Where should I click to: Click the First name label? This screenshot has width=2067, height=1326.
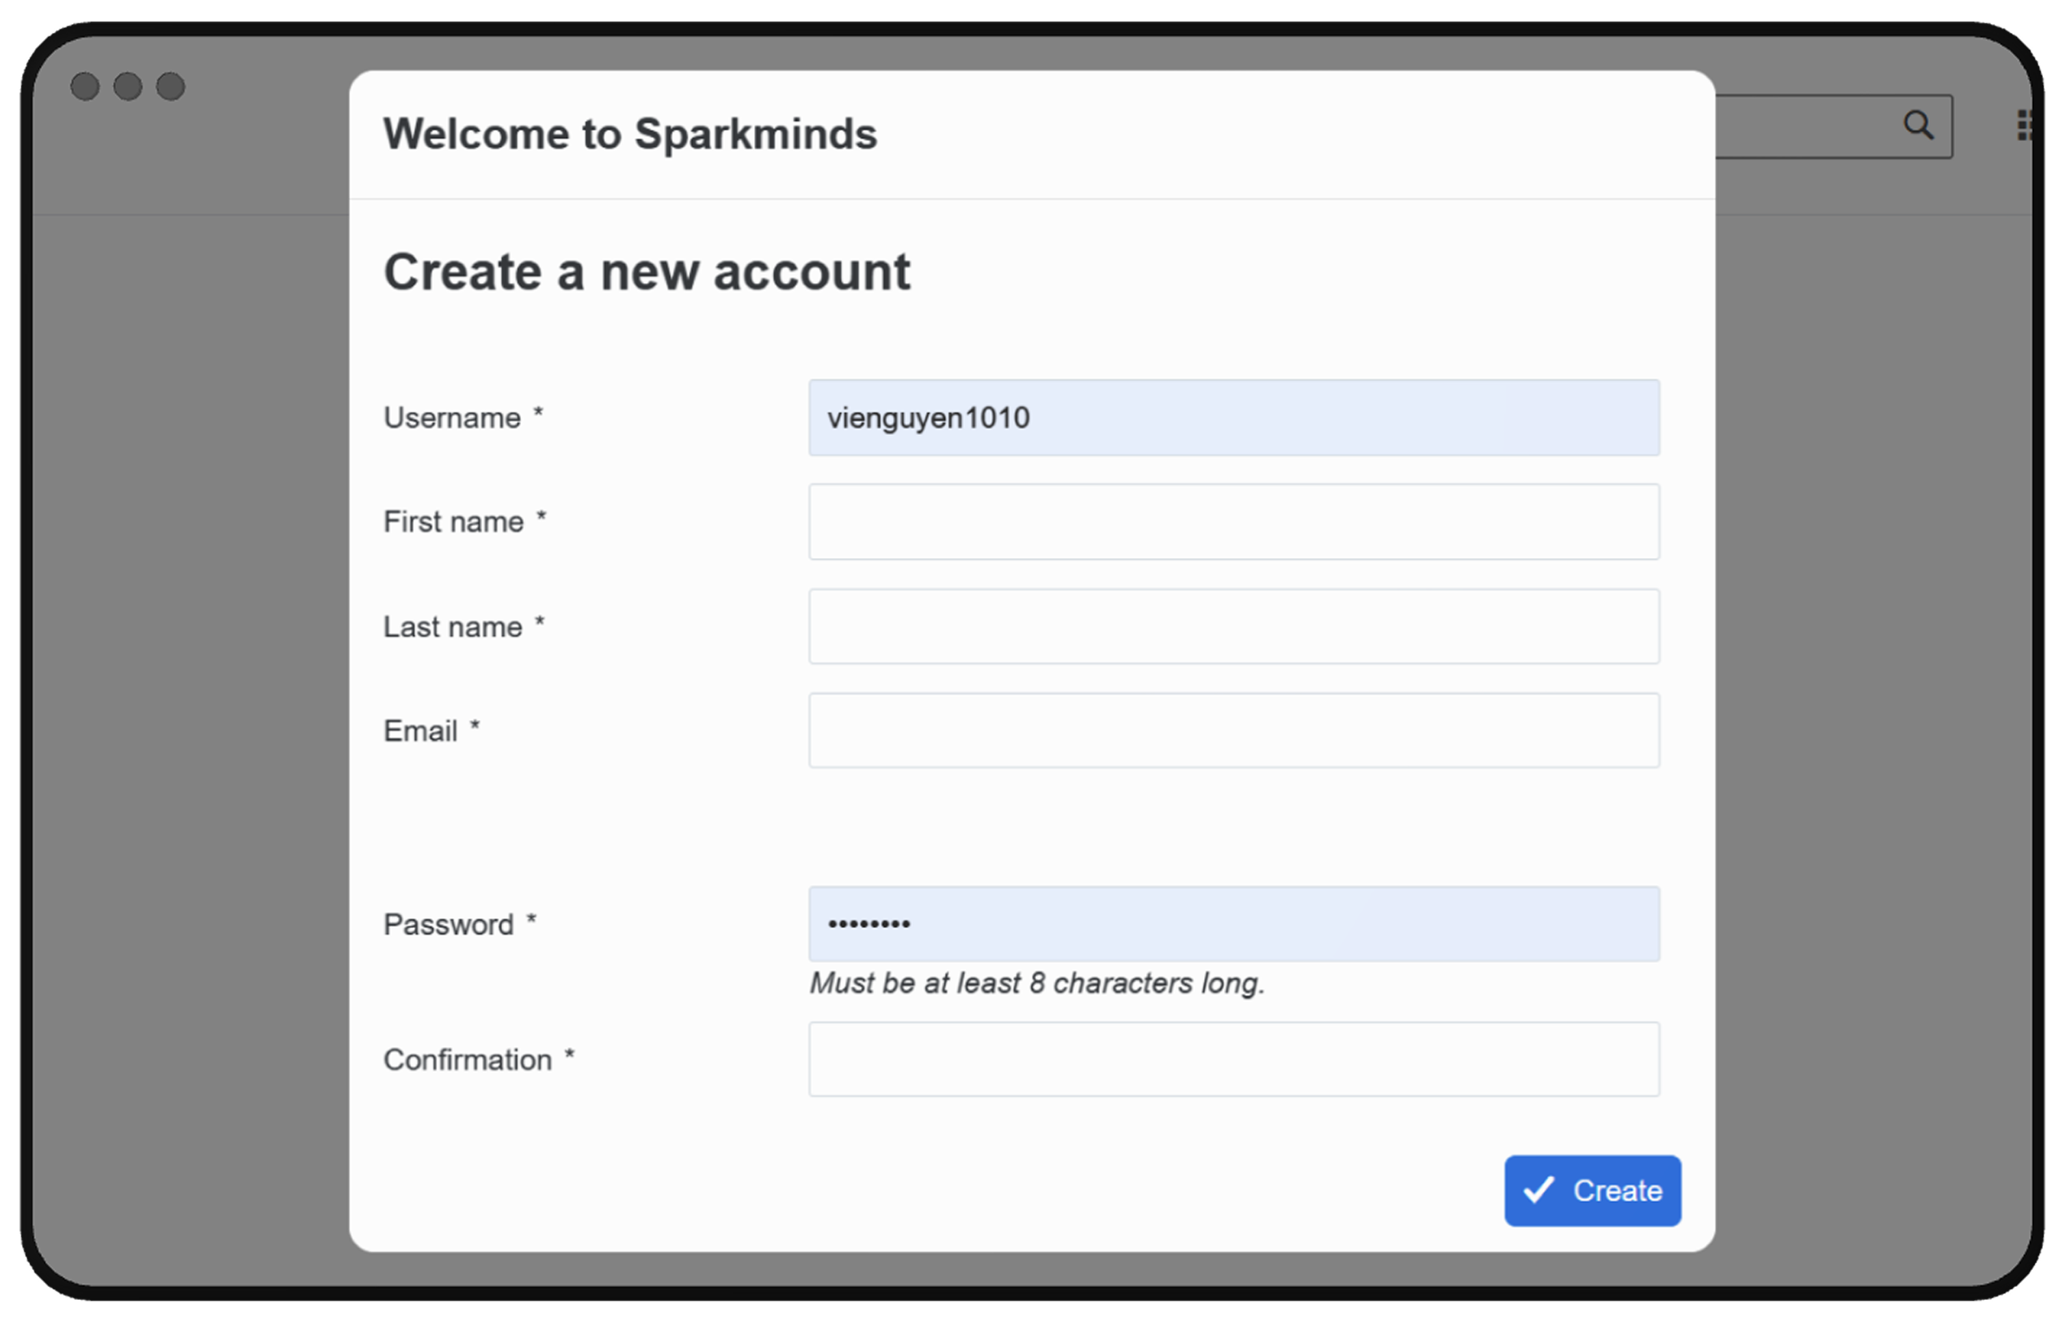point(453,522)
